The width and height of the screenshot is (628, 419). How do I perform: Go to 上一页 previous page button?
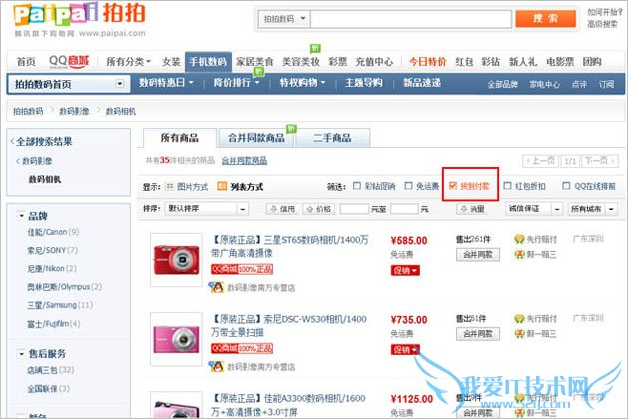pos(541,161)
